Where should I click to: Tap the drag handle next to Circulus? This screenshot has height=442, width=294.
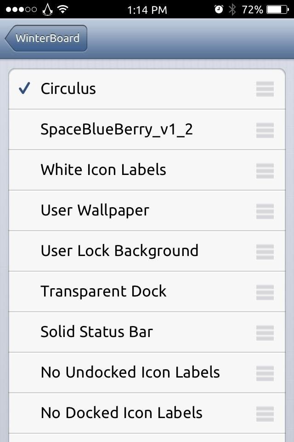point(265,89)
